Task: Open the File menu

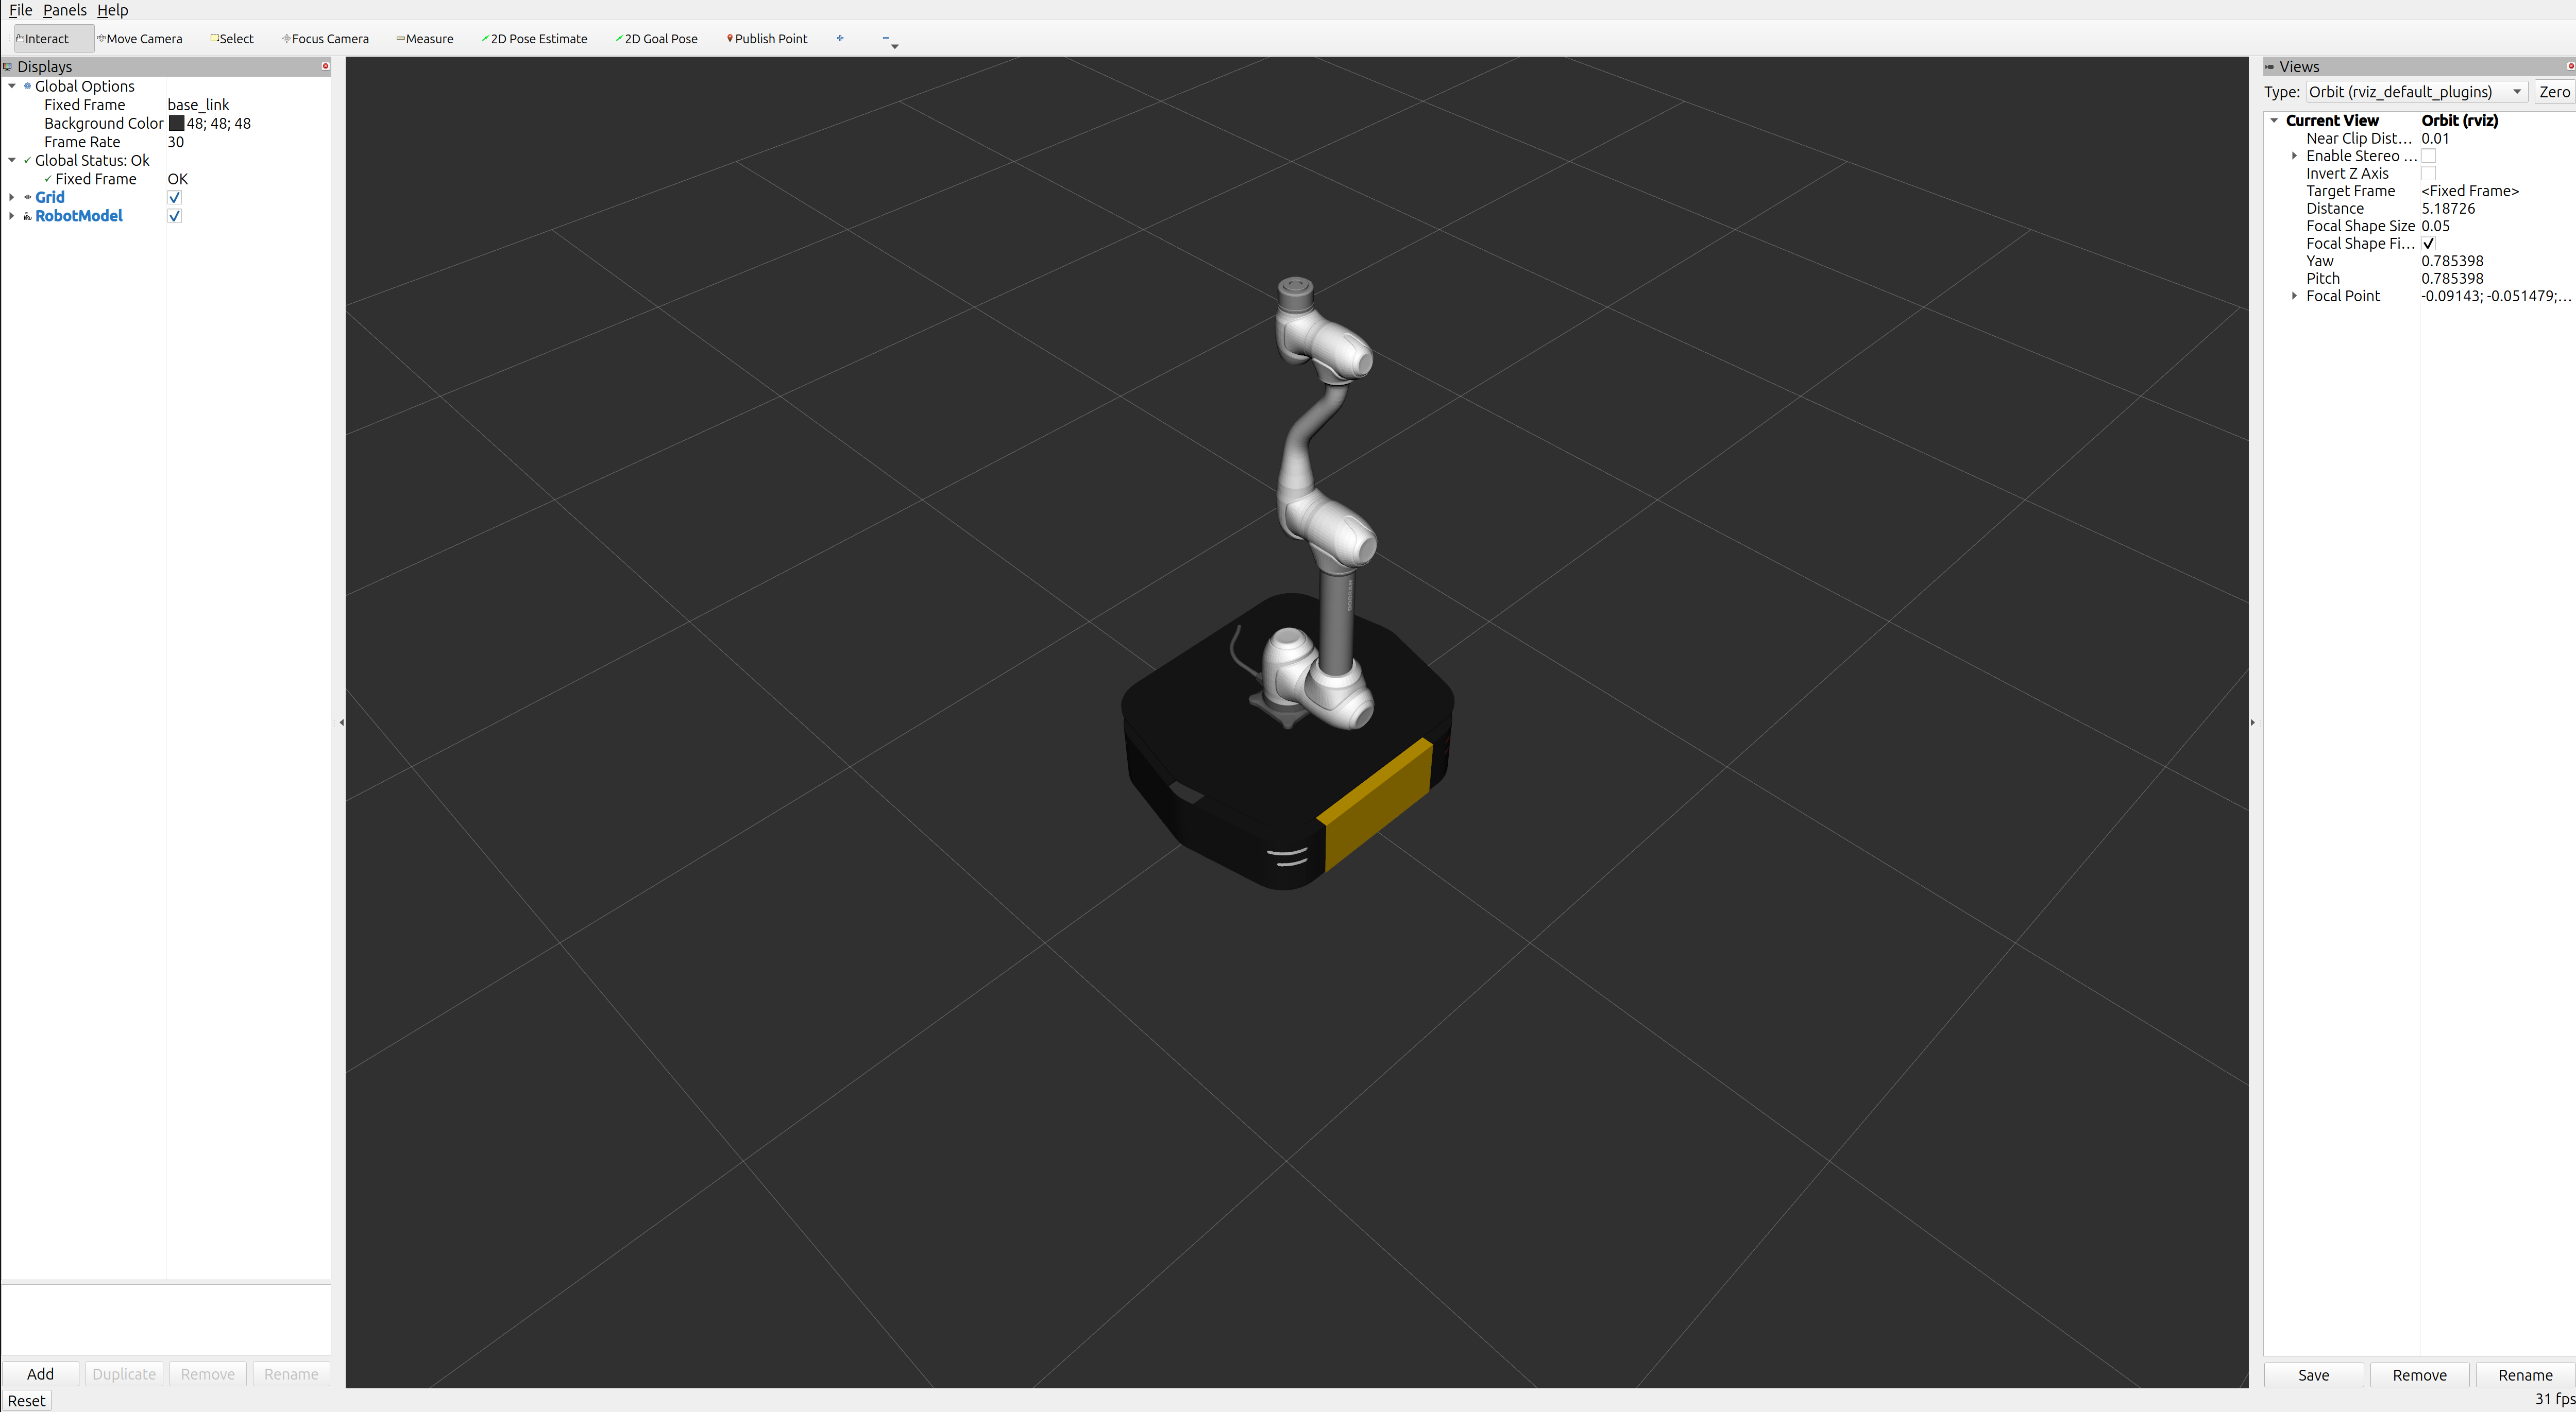Action: (20, 10)
